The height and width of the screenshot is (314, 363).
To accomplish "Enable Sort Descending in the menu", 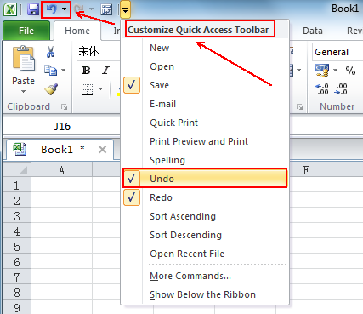I will [x=205, y=235].
